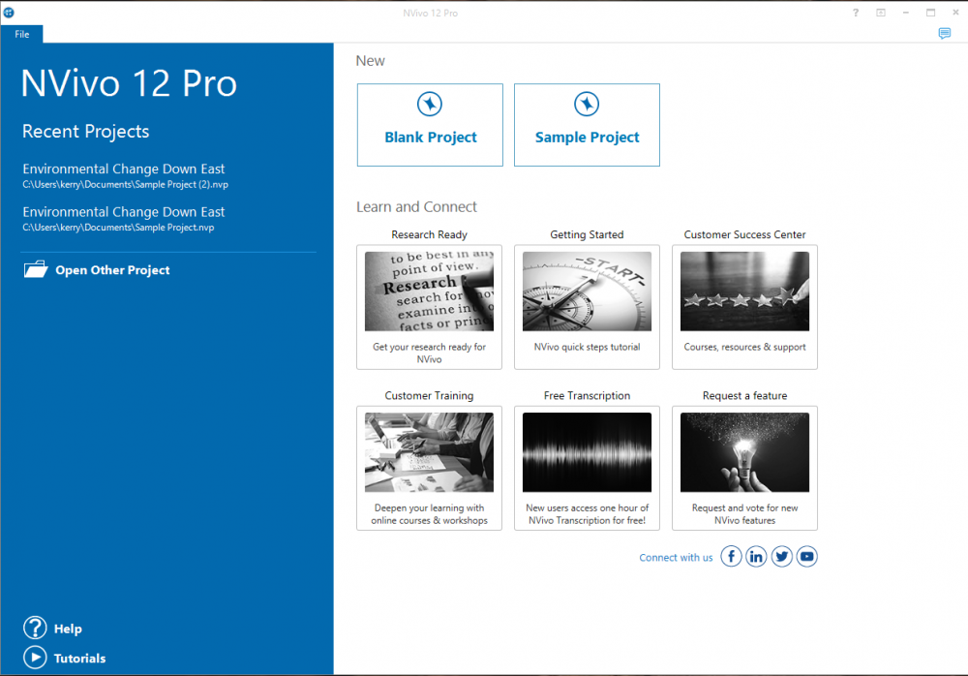Click the Help question mark circle icon
The height and width of the screenshot is (676, 968).
click(x=35, y=628)
